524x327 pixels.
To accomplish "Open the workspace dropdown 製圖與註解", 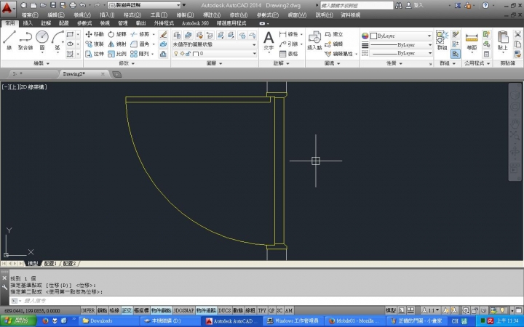I will [x=144, y=5].
